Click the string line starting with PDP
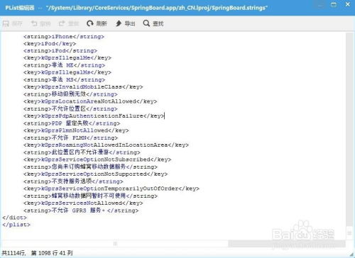Image resolution: width=355 pixels, height=258 pixels. (x=72, y=123)
